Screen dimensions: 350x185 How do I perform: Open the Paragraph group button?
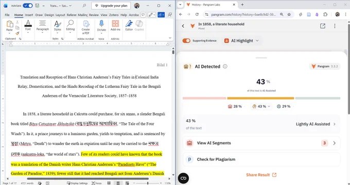42,27
